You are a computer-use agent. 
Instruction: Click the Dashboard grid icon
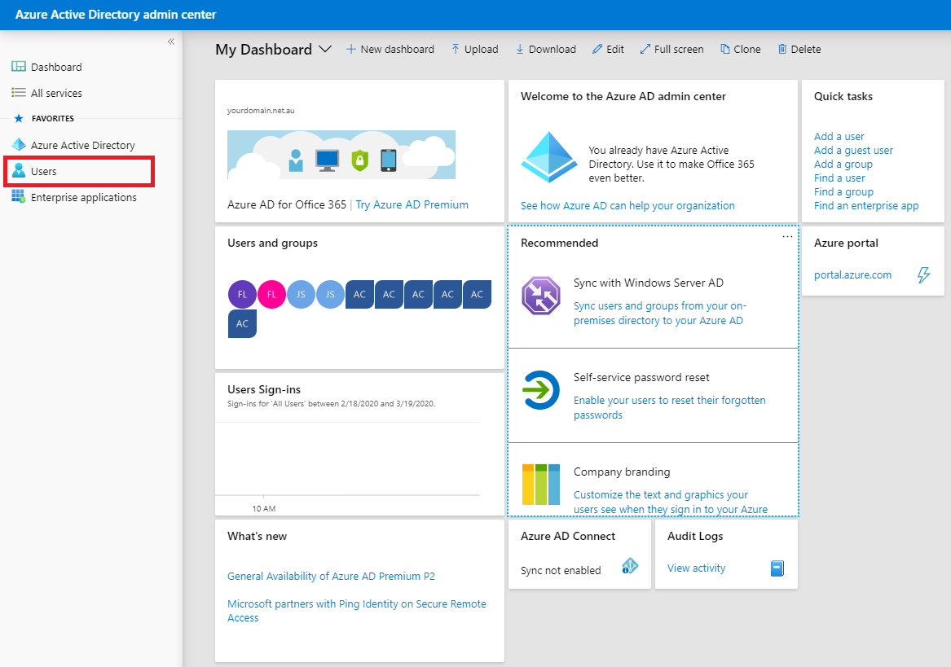[x=19, y=66]
